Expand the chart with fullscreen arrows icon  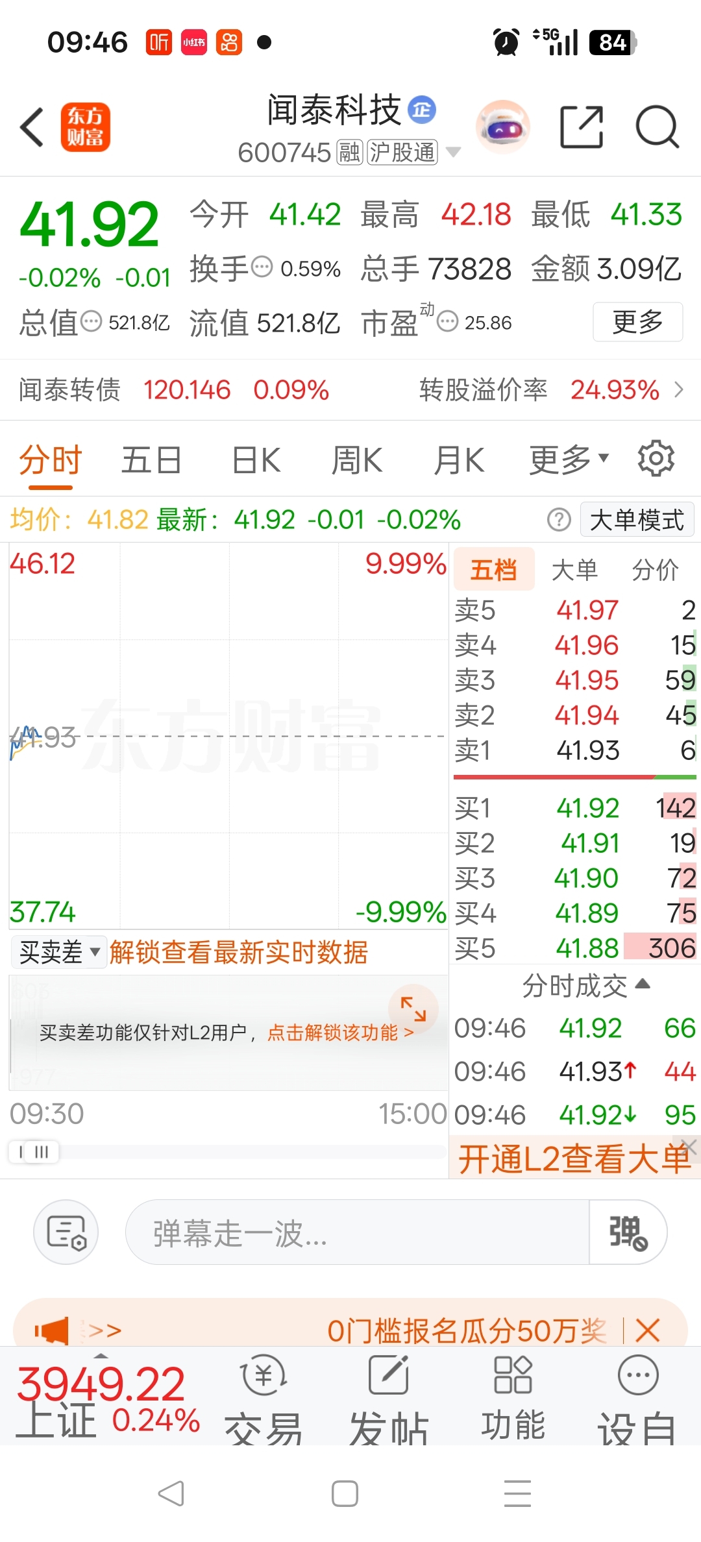click(413, 1009)
